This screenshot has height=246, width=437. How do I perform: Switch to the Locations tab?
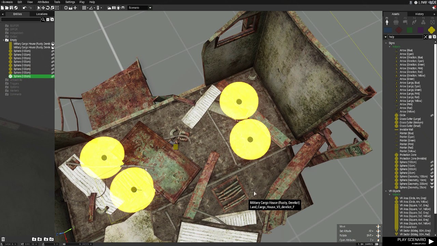pos(42,14)
